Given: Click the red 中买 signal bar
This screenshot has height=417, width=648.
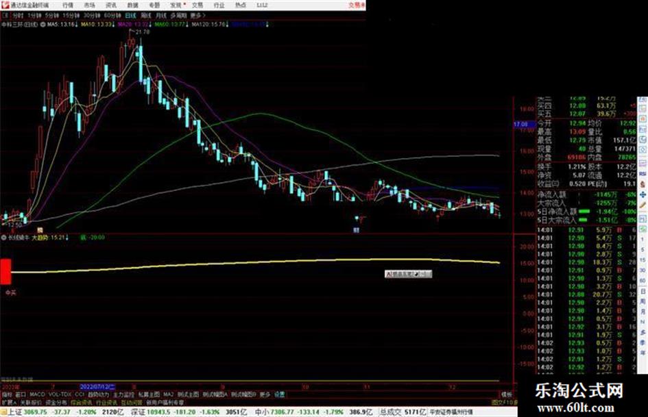Looking at the screenshot, I should (5, 272).
